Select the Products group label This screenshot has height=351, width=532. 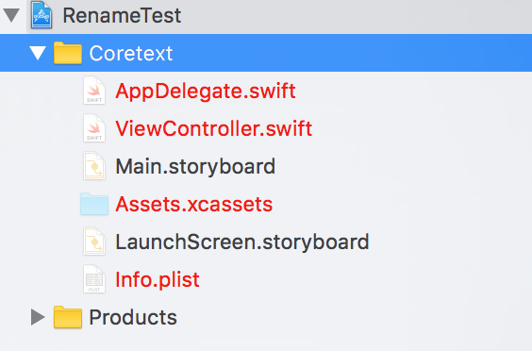(133, 317)
